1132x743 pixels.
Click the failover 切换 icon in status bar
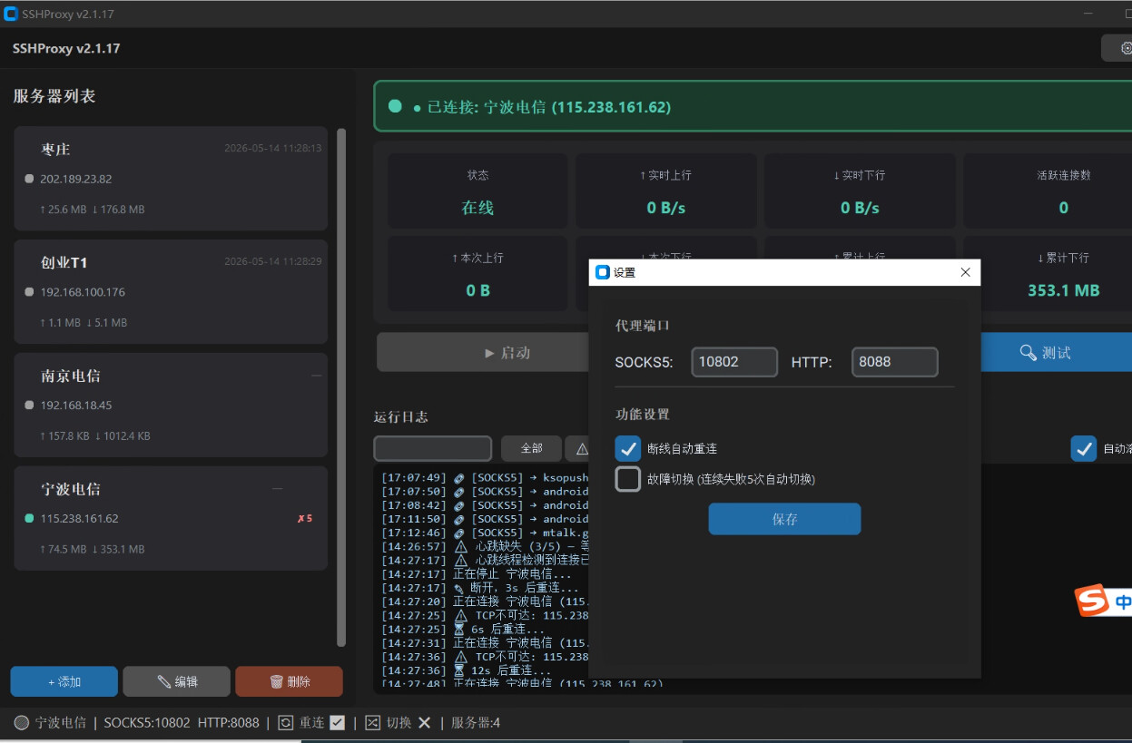coord(372,723)
